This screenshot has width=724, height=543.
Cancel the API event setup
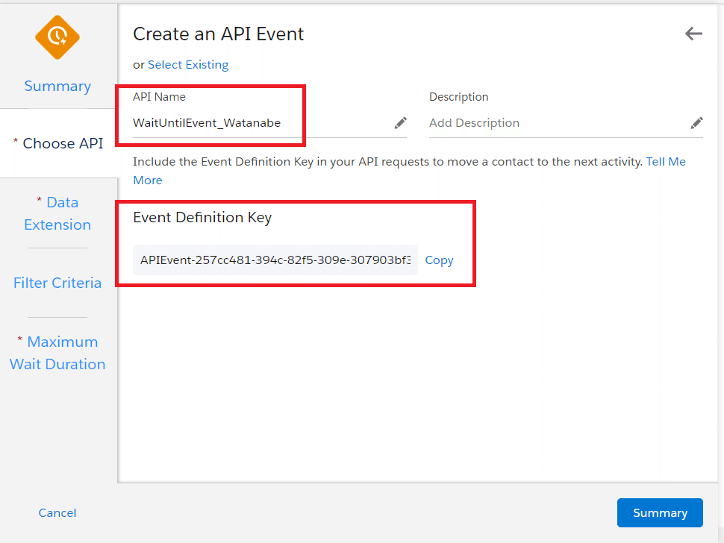click(57, 513)
